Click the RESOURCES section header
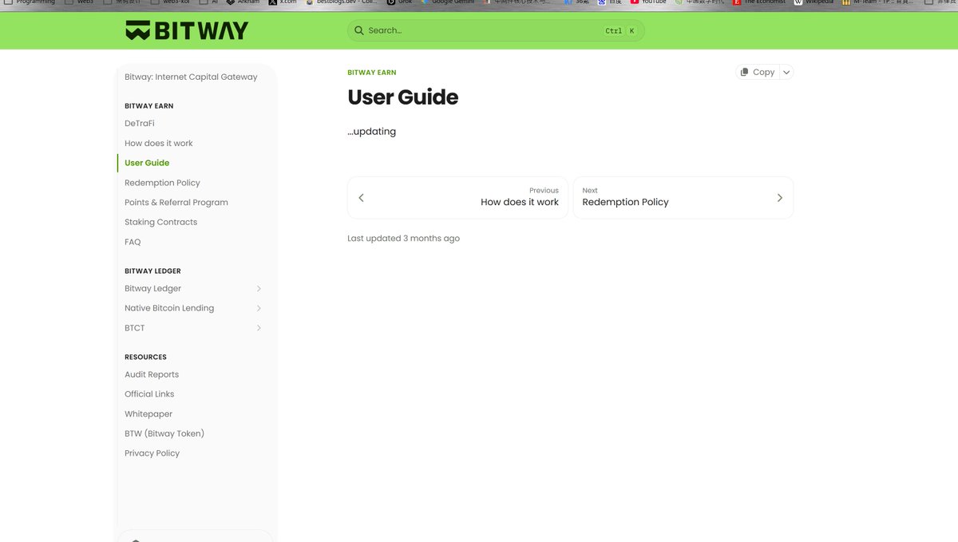Screen dimensions: 958x542 coord(145,358)
